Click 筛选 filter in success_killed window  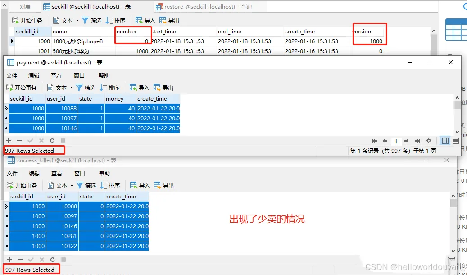pyautogui.click(x=86, y=185)
